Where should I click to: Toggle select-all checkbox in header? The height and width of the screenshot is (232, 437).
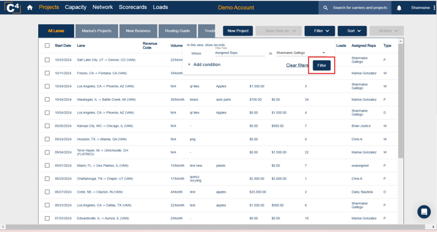(x=47, y=46)
